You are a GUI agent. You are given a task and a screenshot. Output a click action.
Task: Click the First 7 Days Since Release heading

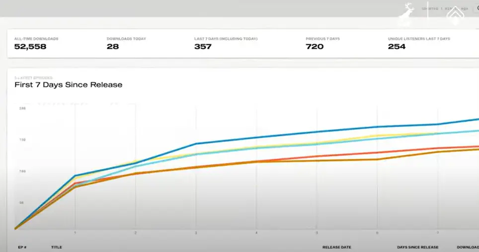click(69, 85)
